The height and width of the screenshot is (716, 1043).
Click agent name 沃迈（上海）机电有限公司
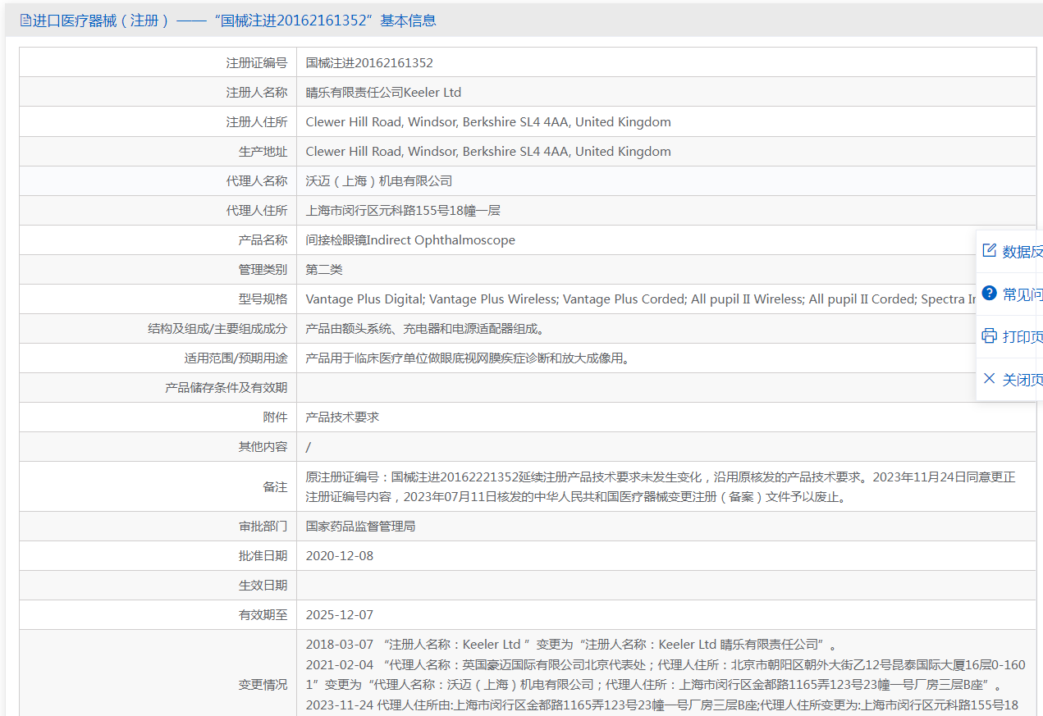point(379,180)
